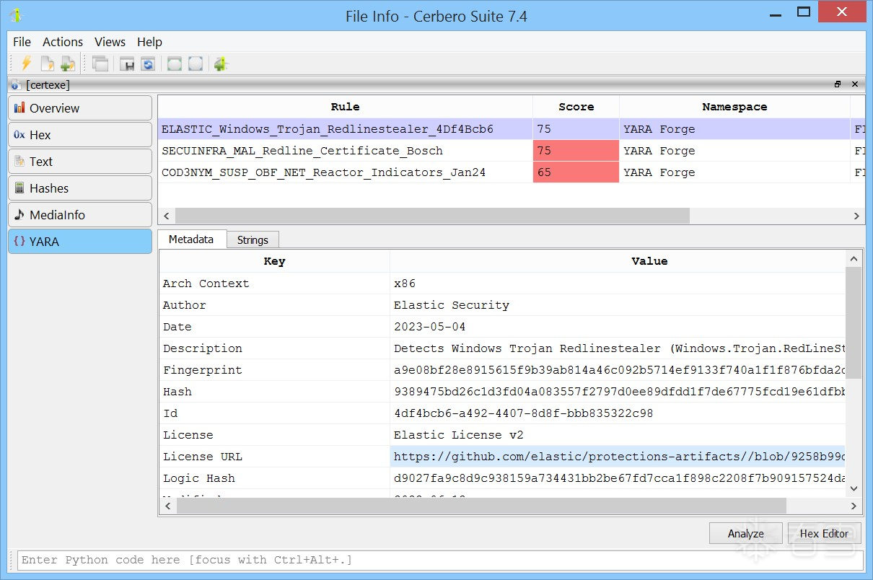This screenshot has width=873, height=580.
Task: Click the blue refresh arrows toolbar icon
Action: (148, 63)
